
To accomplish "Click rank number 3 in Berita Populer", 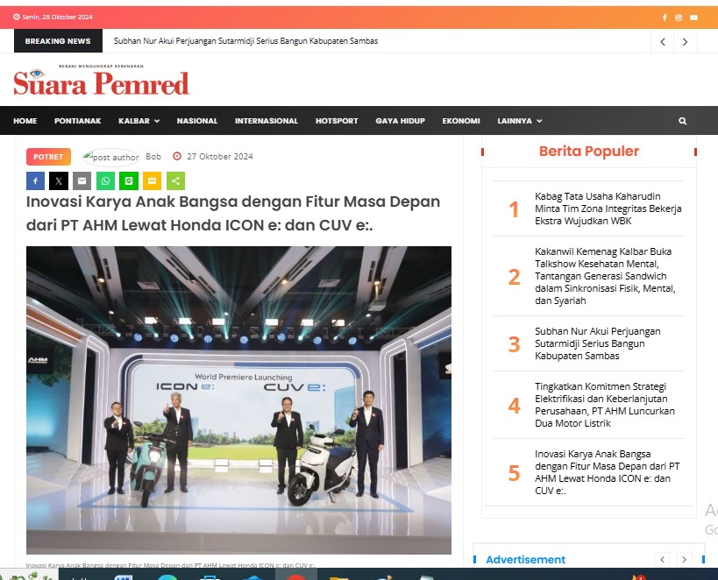I will 514,344.
